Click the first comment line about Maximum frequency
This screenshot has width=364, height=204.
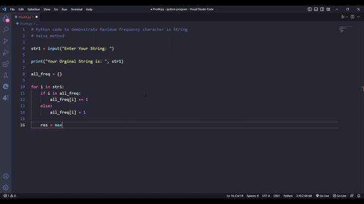click(x=109, y=29)
